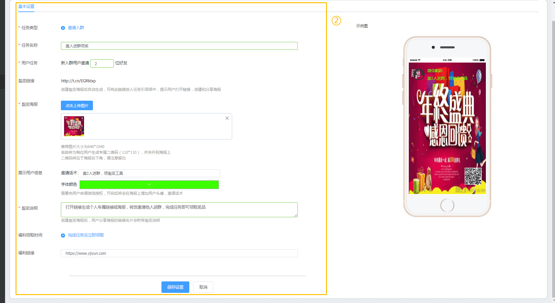
Task: Click the 点击上传图片 upload button
Action: click(x=77, y=105)
